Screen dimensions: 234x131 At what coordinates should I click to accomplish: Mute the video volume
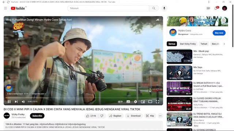pyautogui.click(x=23, y=102)
